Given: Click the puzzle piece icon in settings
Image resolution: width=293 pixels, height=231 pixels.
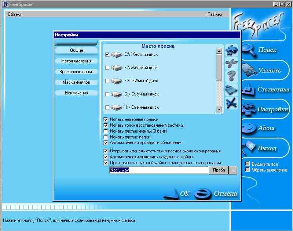Looking at the screenshot, I should tap(231, 50).
